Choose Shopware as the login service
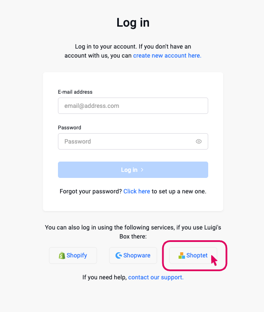 pos(133,255)
